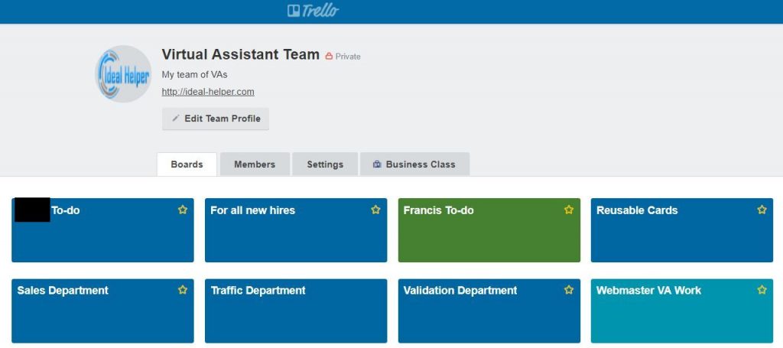Open the For all new hires board

296,229
